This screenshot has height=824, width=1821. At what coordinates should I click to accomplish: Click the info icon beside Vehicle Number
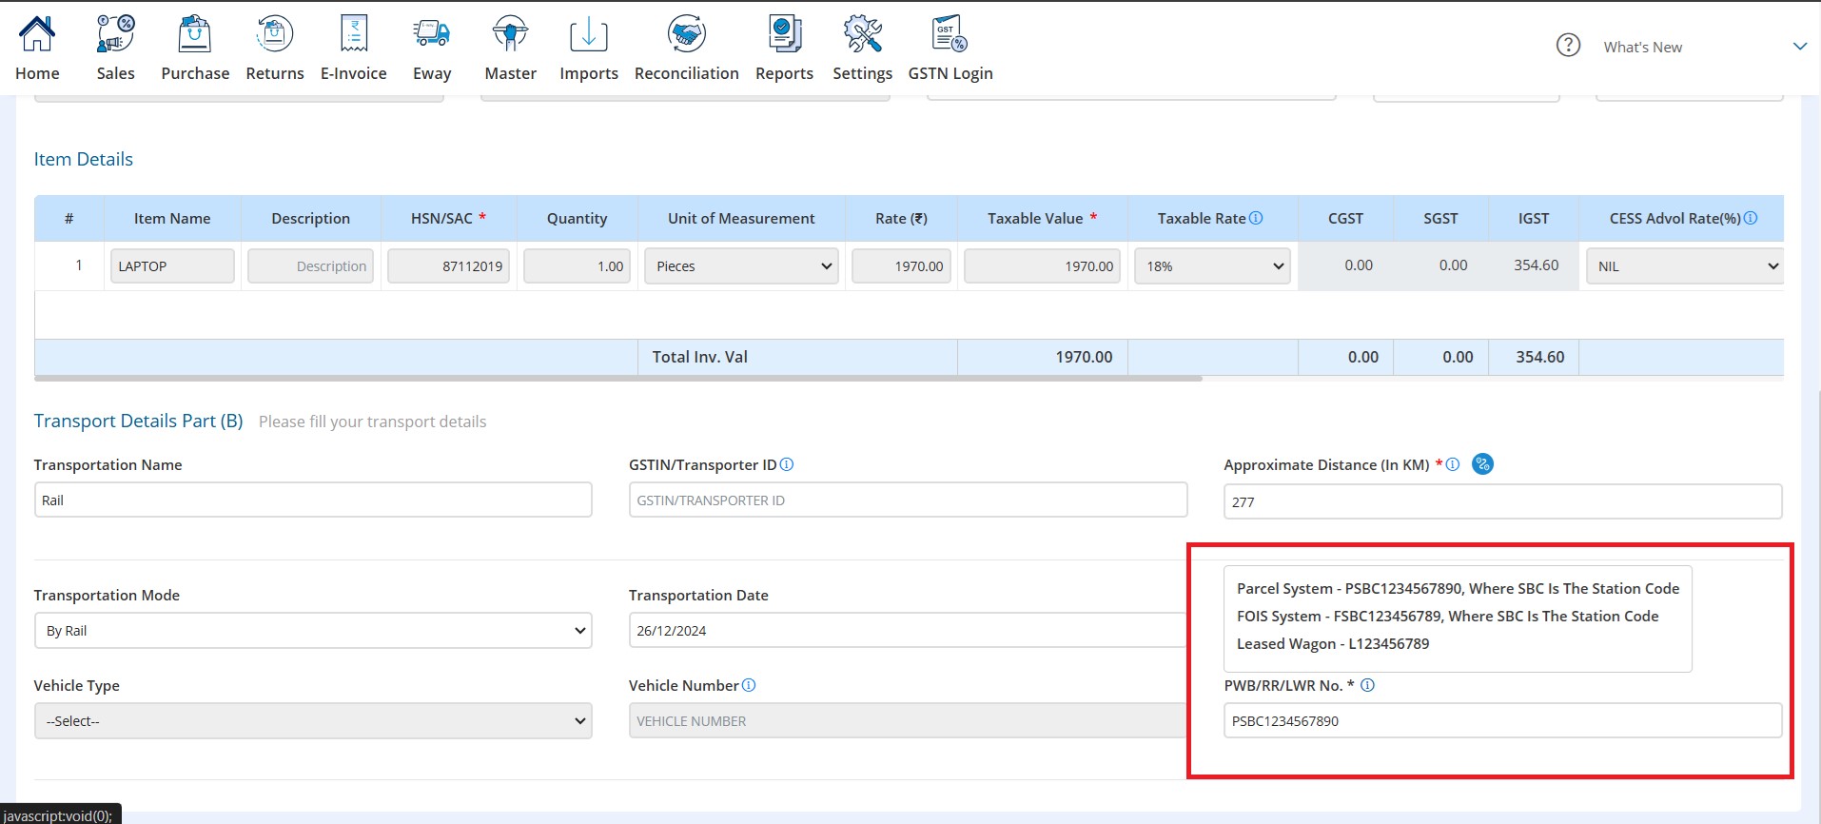(749, 685)
